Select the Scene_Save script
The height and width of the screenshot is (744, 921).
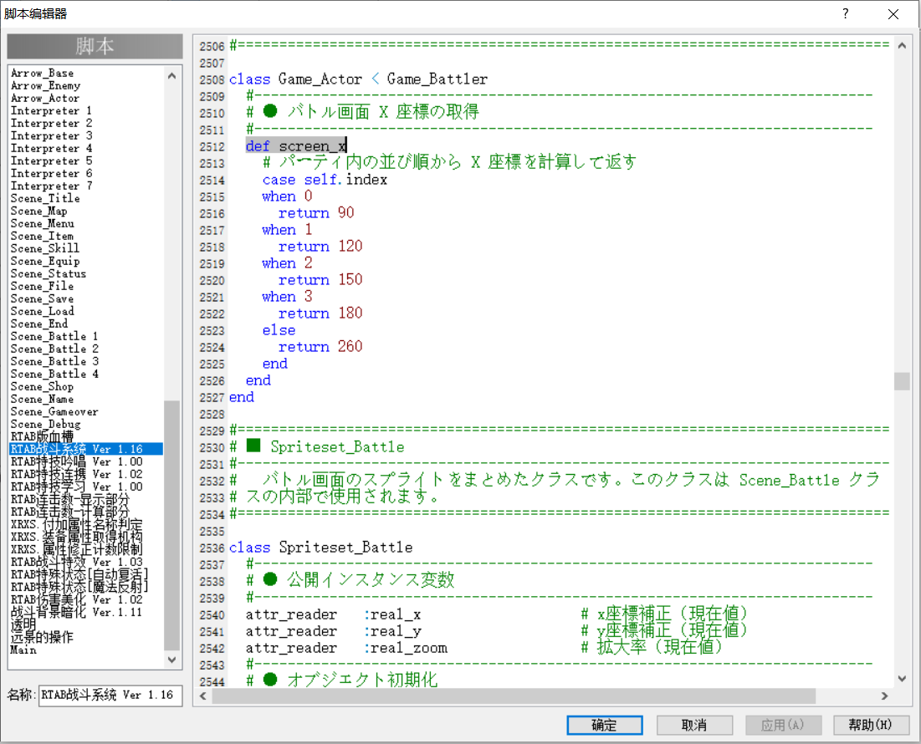click(86, 298)
